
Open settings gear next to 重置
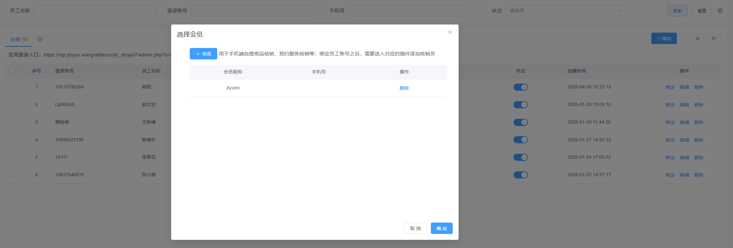coord(720,11)
